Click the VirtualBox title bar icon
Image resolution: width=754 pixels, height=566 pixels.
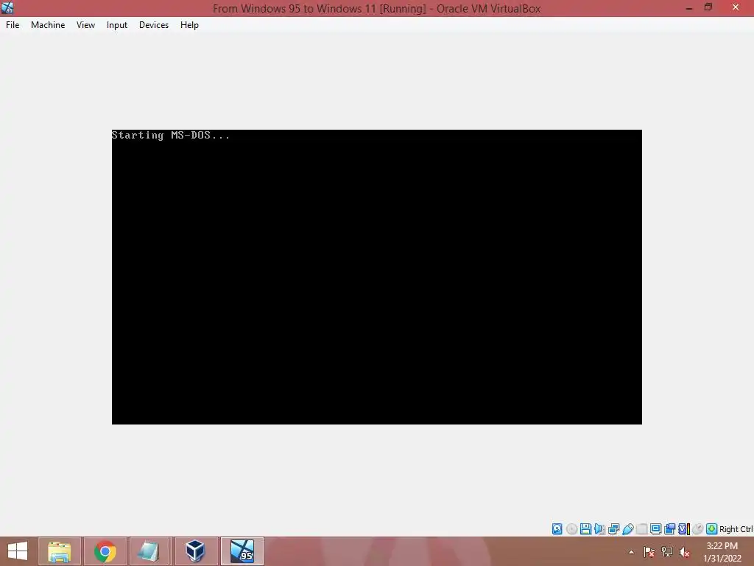(x=7, y=8)
